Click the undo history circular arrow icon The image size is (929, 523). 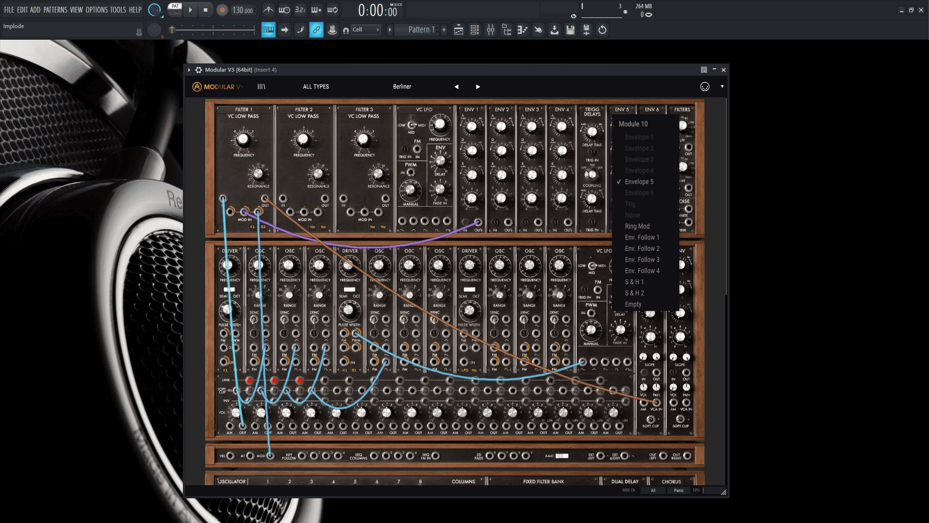[x=602, y=30]
